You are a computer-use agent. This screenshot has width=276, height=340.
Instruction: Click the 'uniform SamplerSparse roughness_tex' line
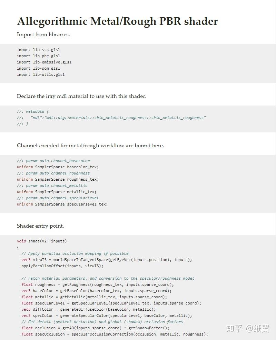pos(58,179)
